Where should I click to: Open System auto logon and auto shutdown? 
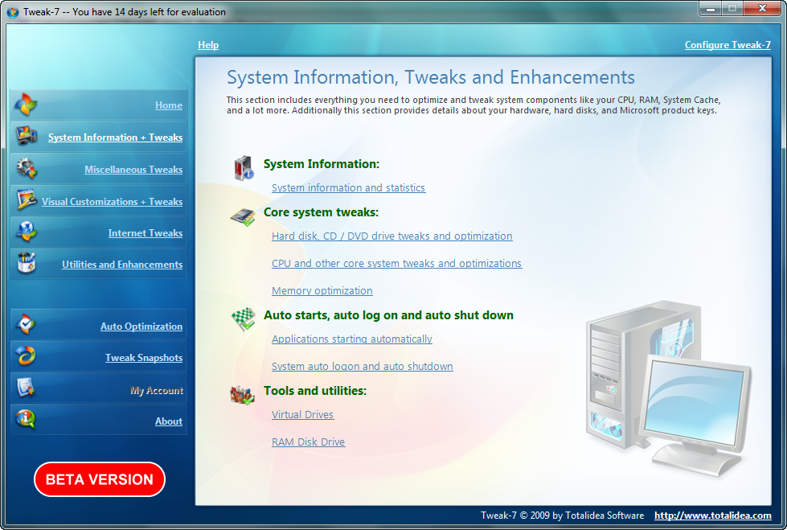click(x=363, y=366)
